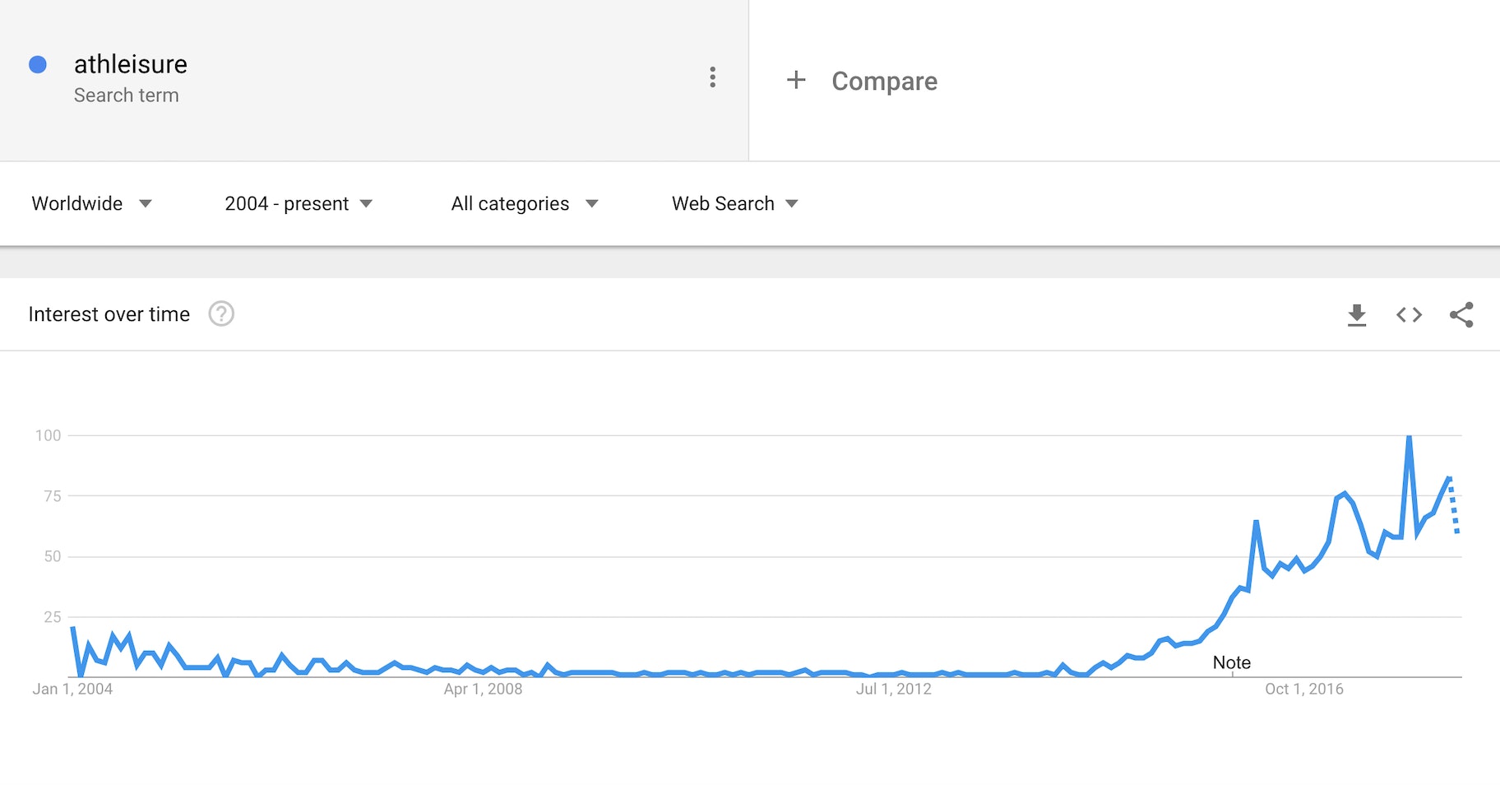The height and width of the screenshot is (785, 1500).
Task: Open the All categories dropdown
Action: (524, 203)
